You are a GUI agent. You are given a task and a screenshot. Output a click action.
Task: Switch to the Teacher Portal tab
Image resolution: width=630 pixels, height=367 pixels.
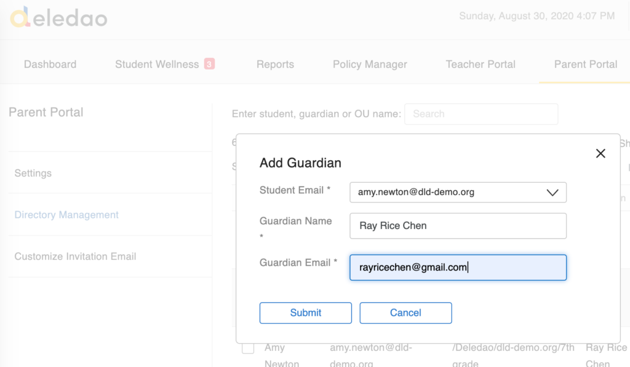click(480, 64)
